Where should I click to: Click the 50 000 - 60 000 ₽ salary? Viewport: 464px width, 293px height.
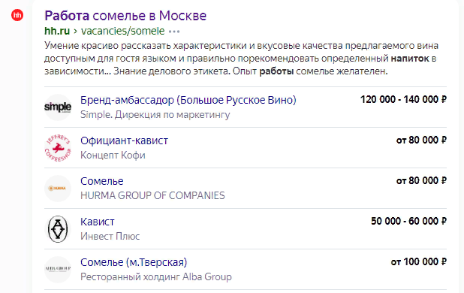click(408, 221)
